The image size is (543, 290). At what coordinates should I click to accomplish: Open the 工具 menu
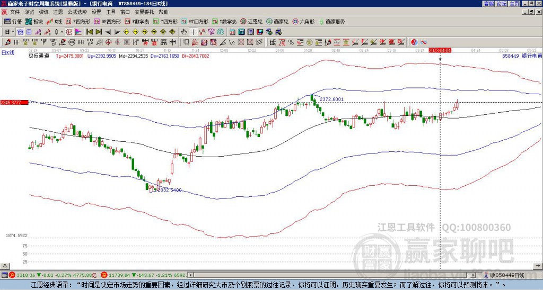pyautogui.click(x=110, y=12)
